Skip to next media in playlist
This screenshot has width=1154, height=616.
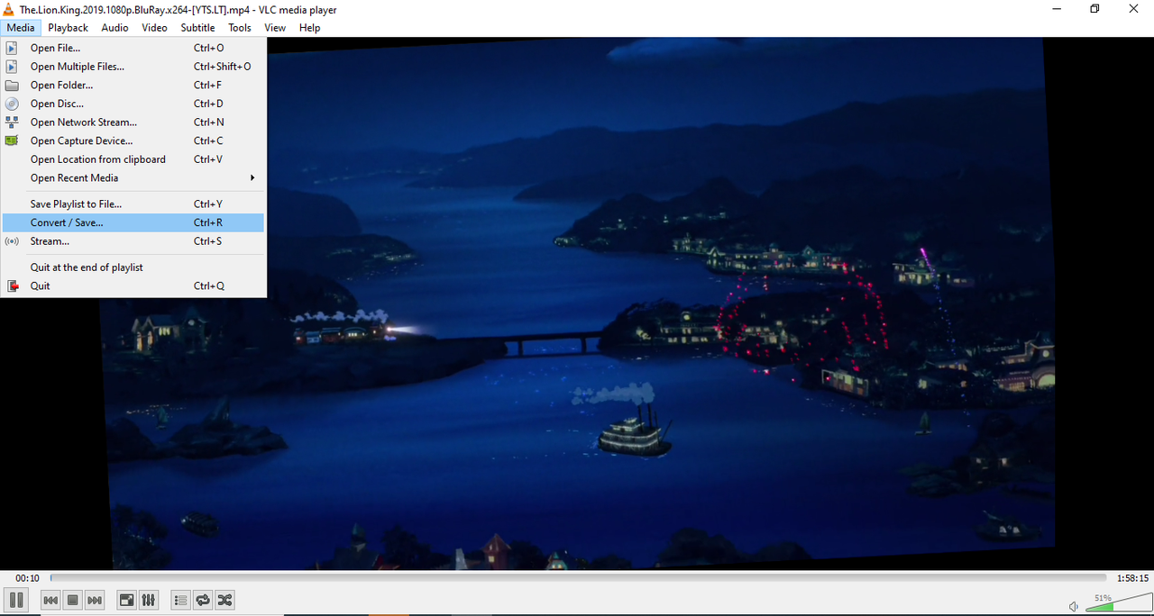point(95,600)
